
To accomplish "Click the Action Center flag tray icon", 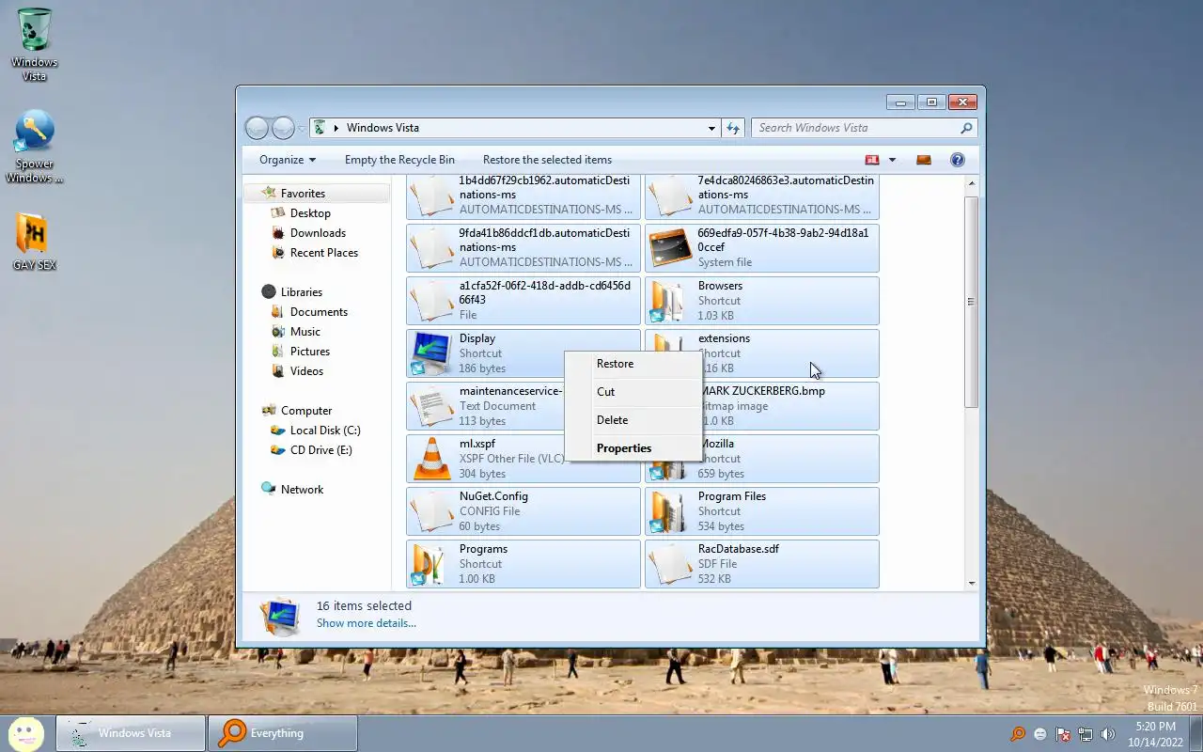I will pos(1063,734).
